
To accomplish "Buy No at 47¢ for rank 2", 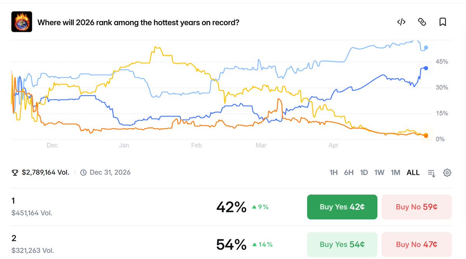I will click(417, 244).
